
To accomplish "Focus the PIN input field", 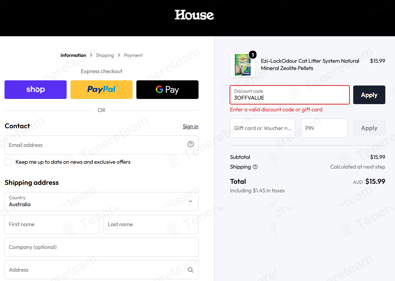I will pos(324,128).
